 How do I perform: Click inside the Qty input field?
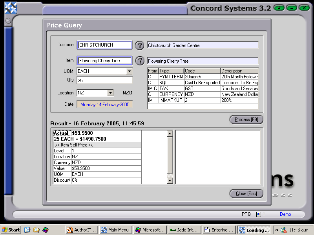coord(104,80)
